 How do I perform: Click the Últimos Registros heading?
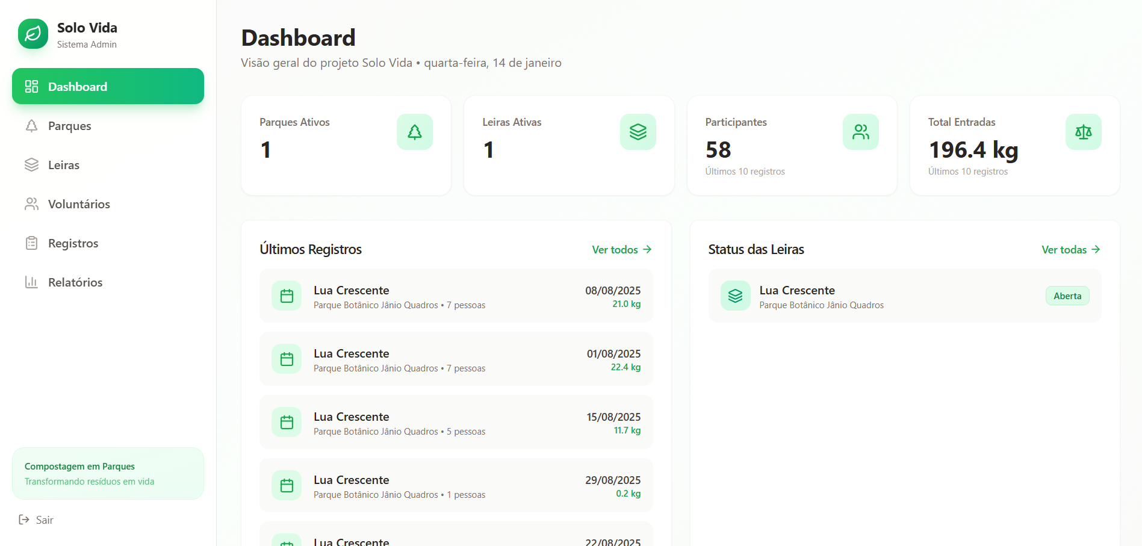coord(311,249)
